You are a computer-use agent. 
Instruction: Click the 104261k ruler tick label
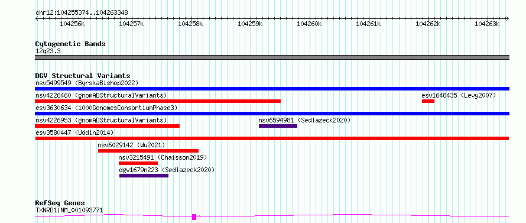click(x=368, y=24)
